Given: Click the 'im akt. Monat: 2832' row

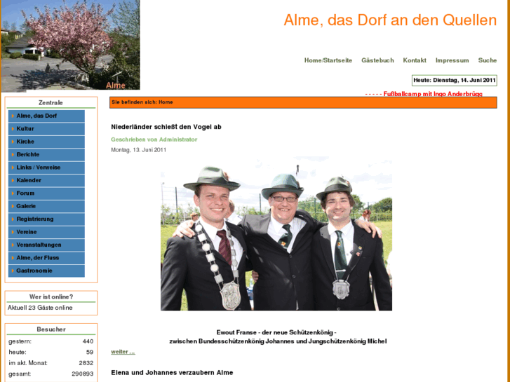Looking at the screenshot, I should (51, 363).
